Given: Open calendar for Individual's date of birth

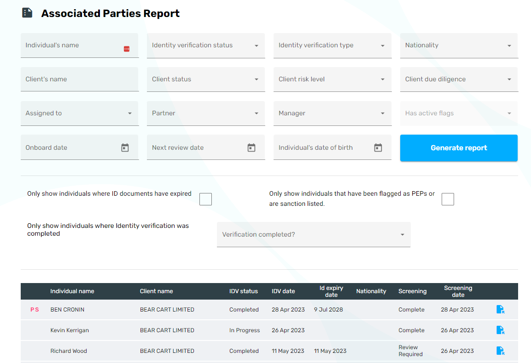Looking at the screenshot, I should click(378, 147).
